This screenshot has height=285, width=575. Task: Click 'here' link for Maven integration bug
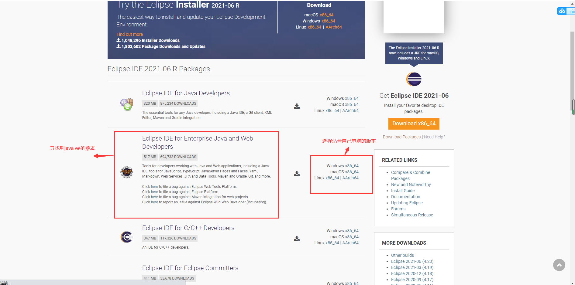point(154,197)
